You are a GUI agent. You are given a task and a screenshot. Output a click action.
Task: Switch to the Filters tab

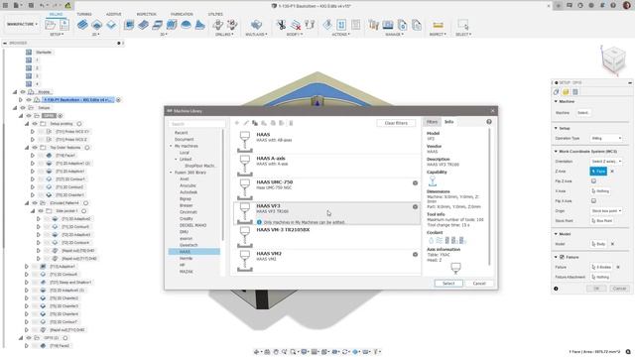click(433, 122)
